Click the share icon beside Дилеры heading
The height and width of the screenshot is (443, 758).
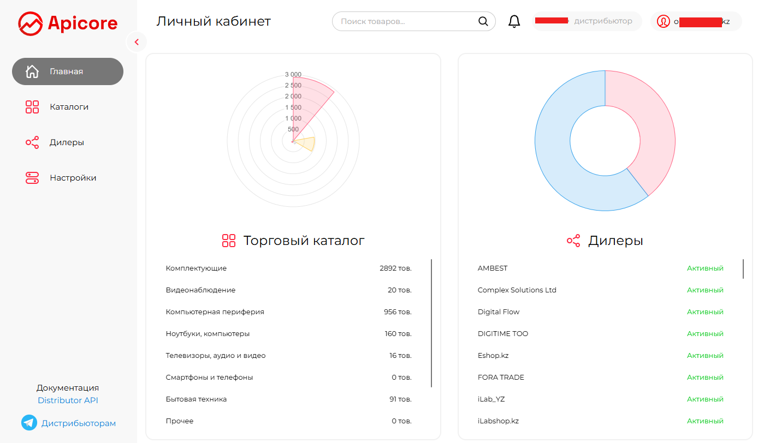click(x=573, y=241)
